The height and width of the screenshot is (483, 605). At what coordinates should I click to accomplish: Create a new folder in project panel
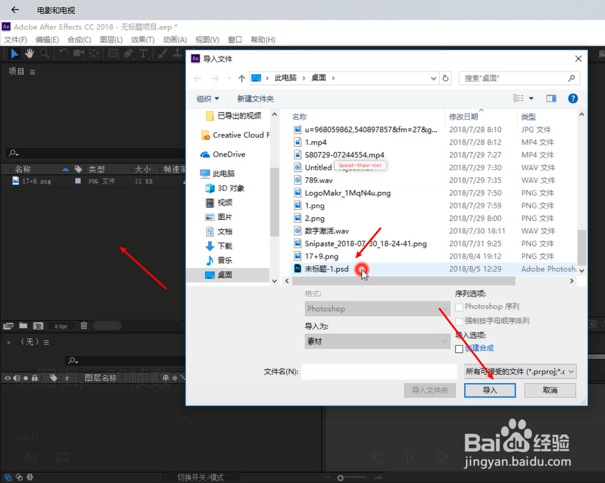(23, 326)
